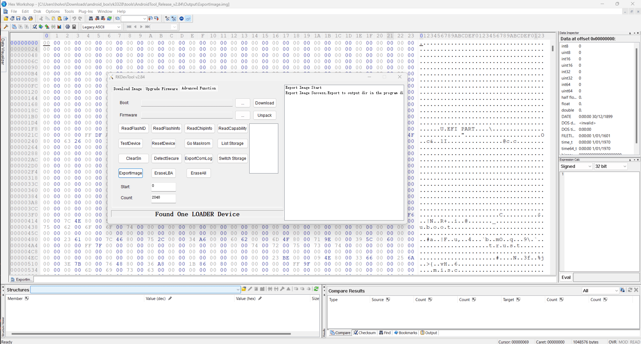Click the EraseAll button

[199, 173]
